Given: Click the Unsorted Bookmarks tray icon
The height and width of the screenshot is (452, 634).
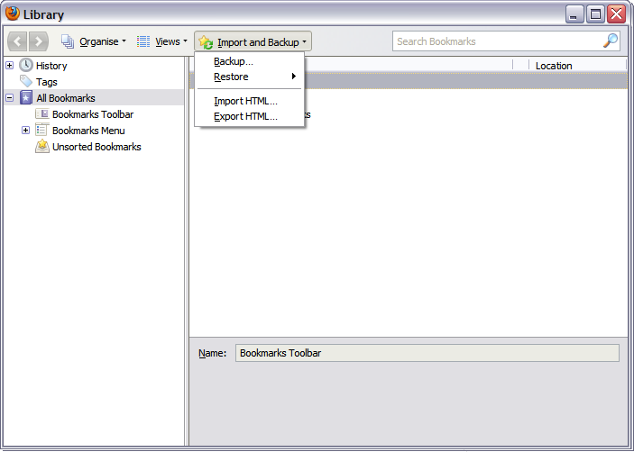Looking at the screenshot, I should click(x=42, y=146).
